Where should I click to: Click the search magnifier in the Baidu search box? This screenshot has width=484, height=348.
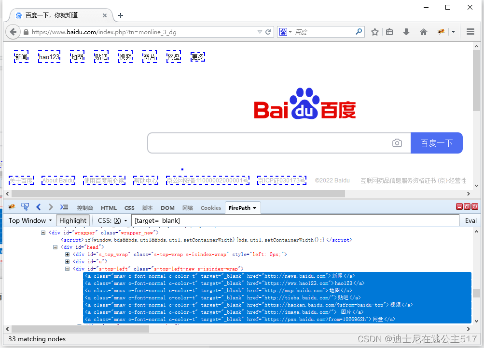[359, 32]
